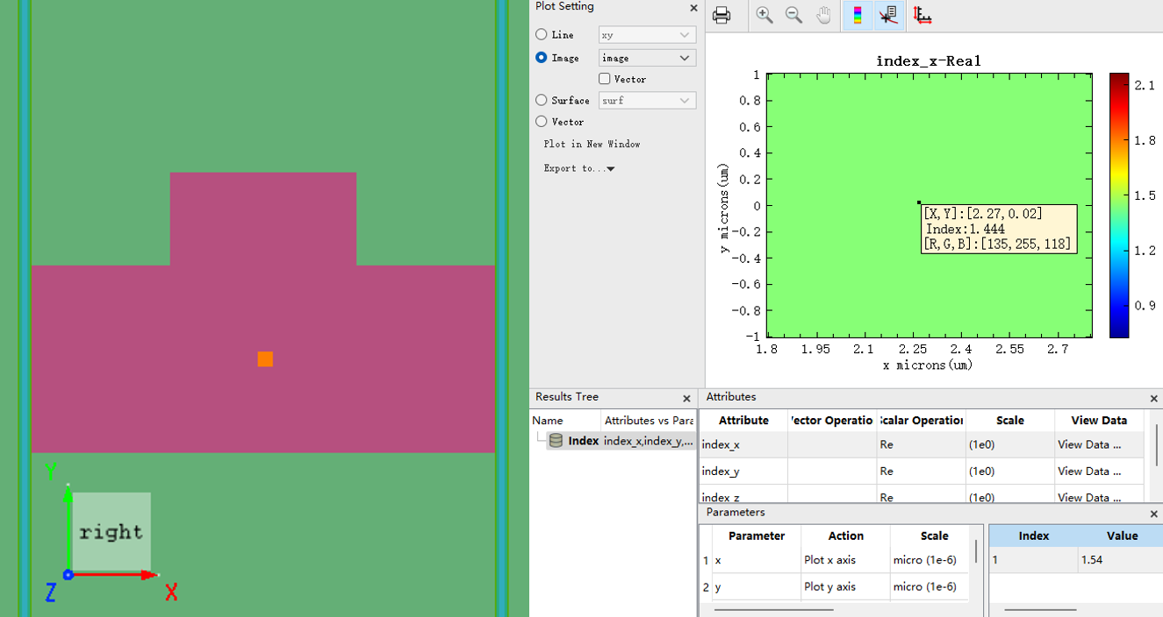The image size is (1163, 617).
Task: Click the 'View Data' column header
Action: [x=1099, y=421]
